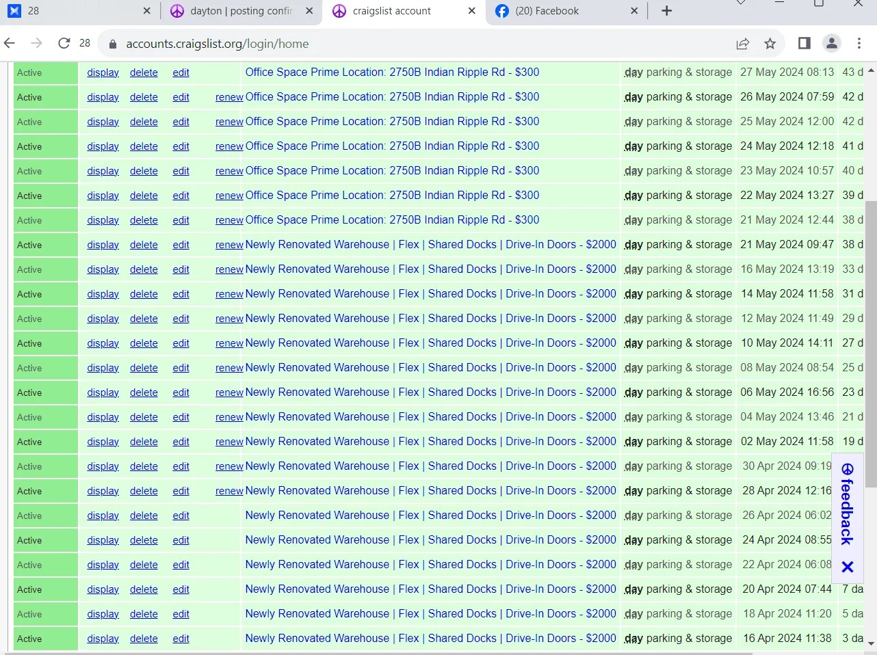Go back using the browser back arrow
Viewport: 877px width, 655px height.
pyautogui.click(x=10, y=43)
